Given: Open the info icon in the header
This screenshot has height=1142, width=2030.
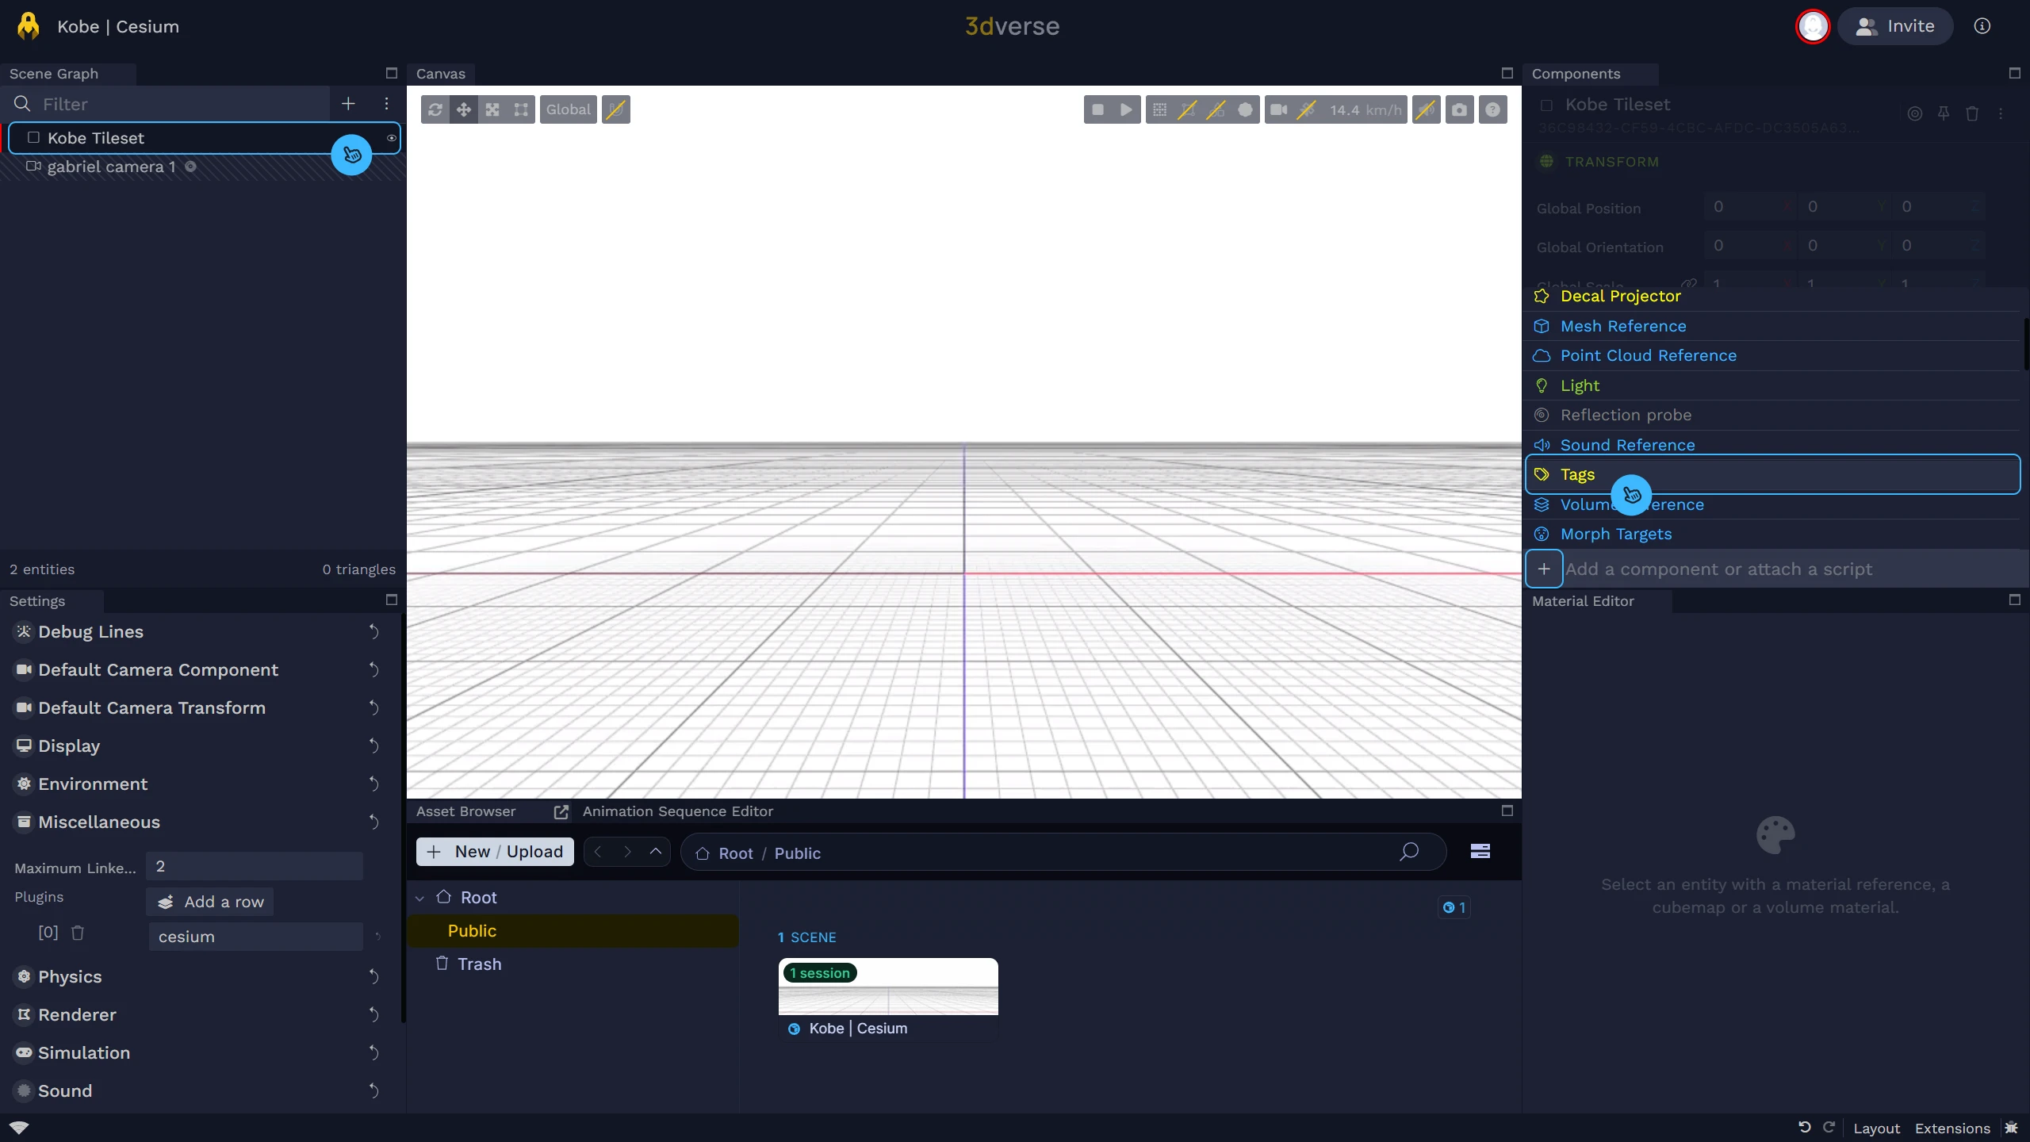Looking at the screenshot, I should (x=1982, y=26).
